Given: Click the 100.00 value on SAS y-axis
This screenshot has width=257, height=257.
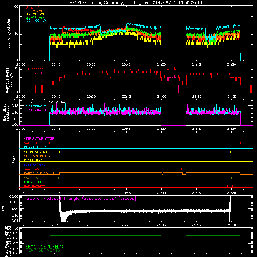Looking at the screenshot, I should [13, 196].
